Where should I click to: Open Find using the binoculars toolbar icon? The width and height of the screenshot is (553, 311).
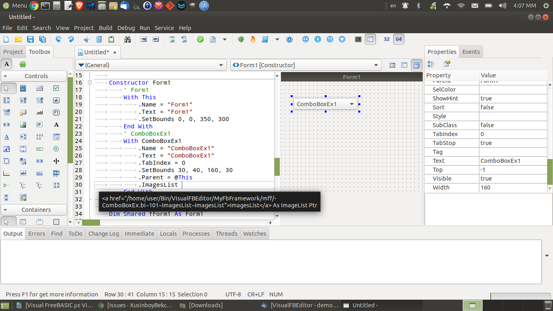127,39
